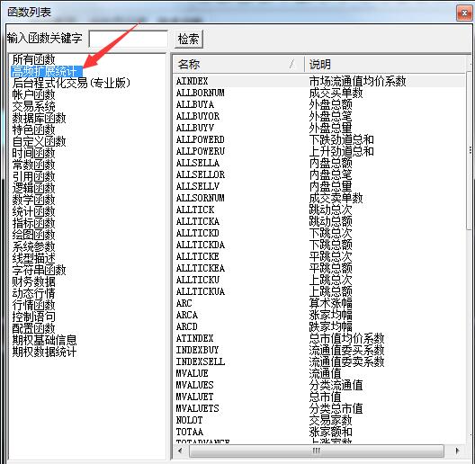Select the NOLOT function row
The height and width of the screenshot is (464, 475).
coord(319,420)
